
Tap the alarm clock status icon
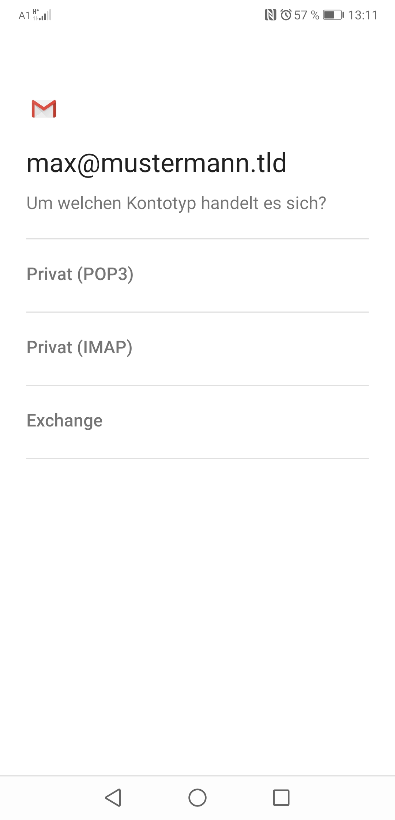click(286, 15)
